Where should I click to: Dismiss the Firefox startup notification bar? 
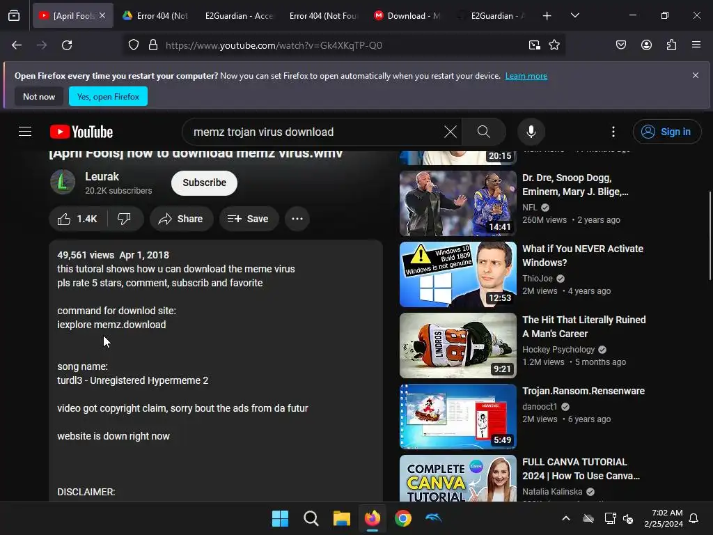point(696,75)
